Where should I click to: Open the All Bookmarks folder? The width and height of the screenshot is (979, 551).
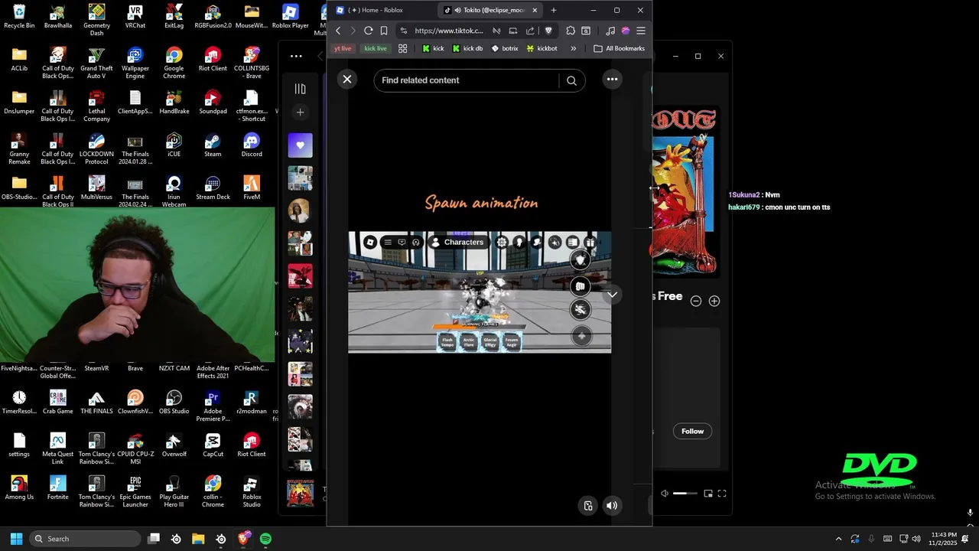click(620, 48)
